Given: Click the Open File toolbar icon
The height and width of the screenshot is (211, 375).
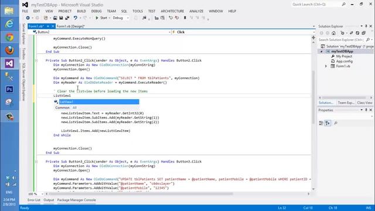Looking at the screenshot, I should (x=55, y=18).
